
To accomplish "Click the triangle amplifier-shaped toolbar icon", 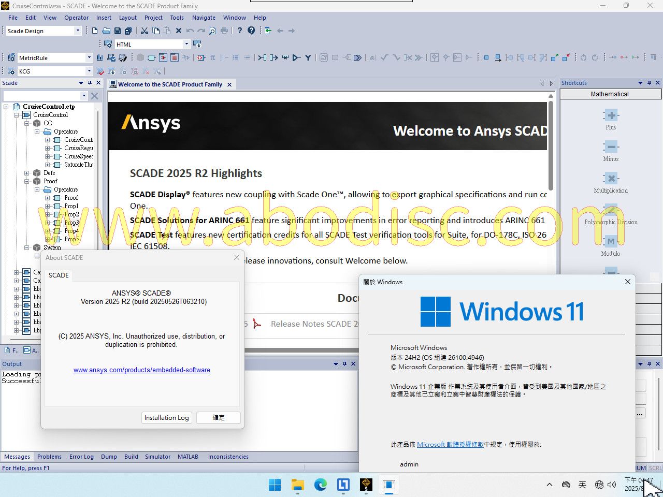I will 297,58.
